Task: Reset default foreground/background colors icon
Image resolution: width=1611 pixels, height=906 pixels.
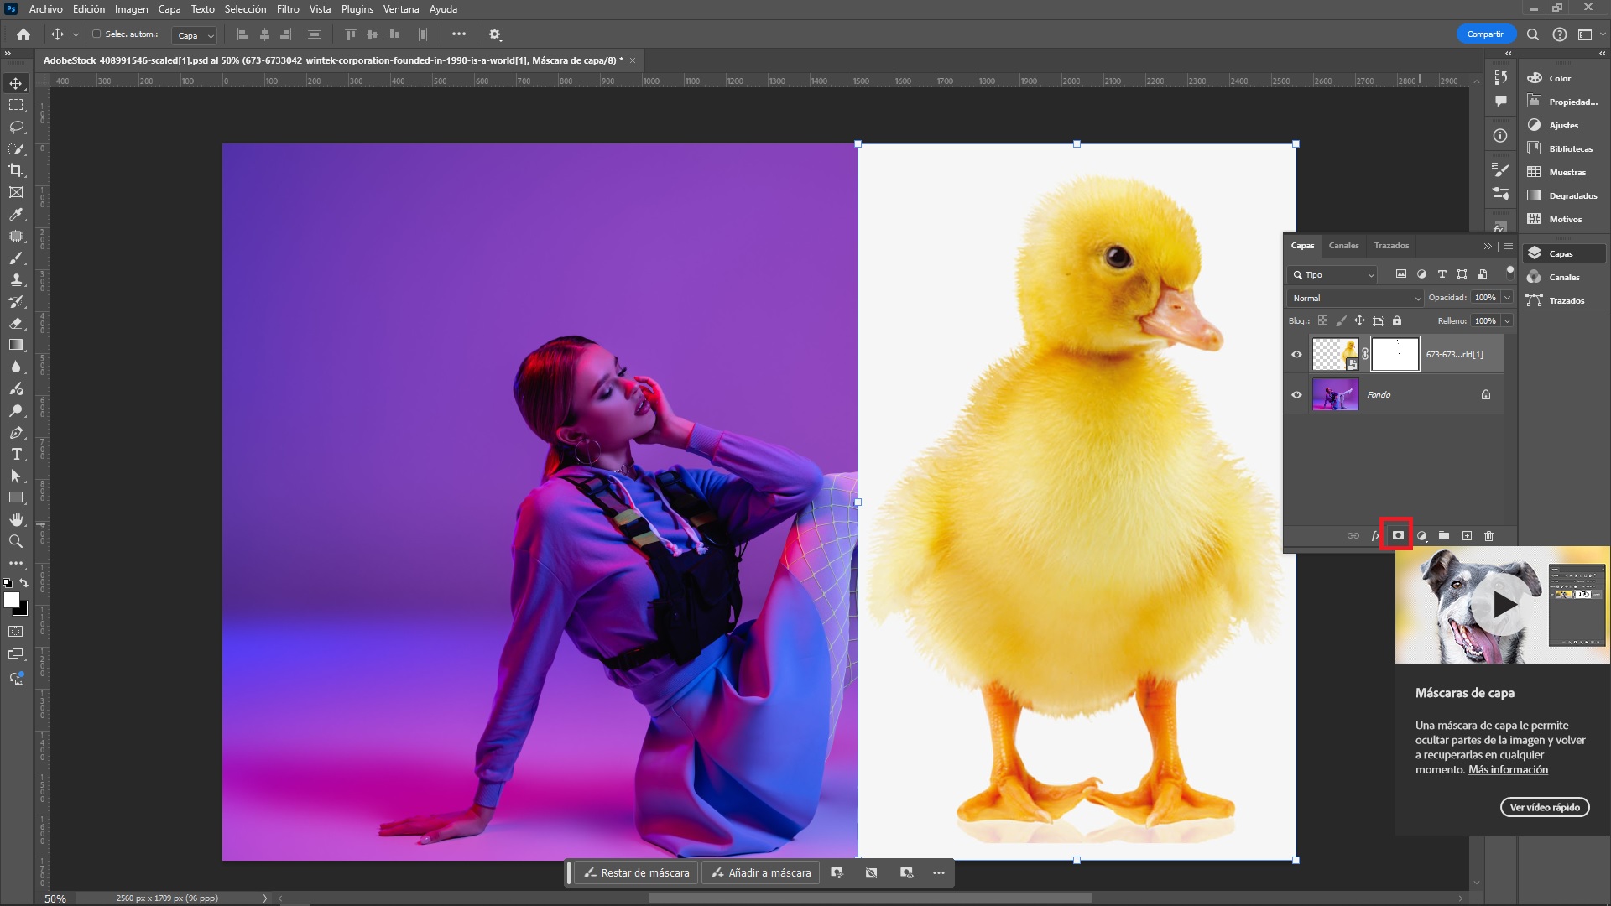Action: 8,583
